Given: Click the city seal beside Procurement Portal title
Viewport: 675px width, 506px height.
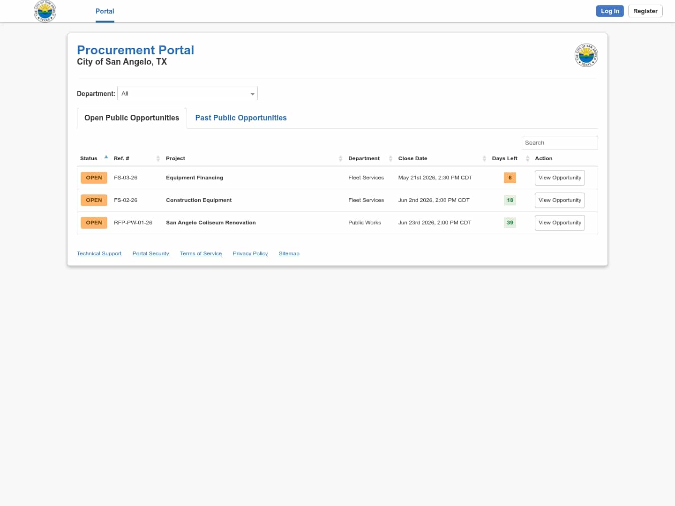Looking at the screenshot, I should click(x=586, y=55).
